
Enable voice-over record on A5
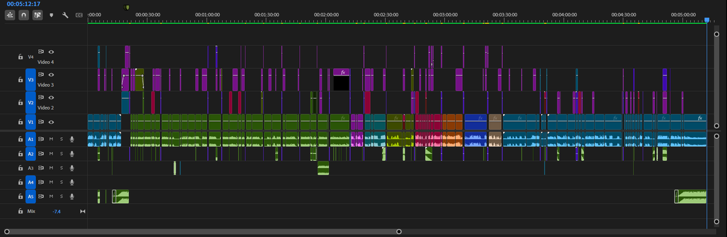click(x=71, y=196)
